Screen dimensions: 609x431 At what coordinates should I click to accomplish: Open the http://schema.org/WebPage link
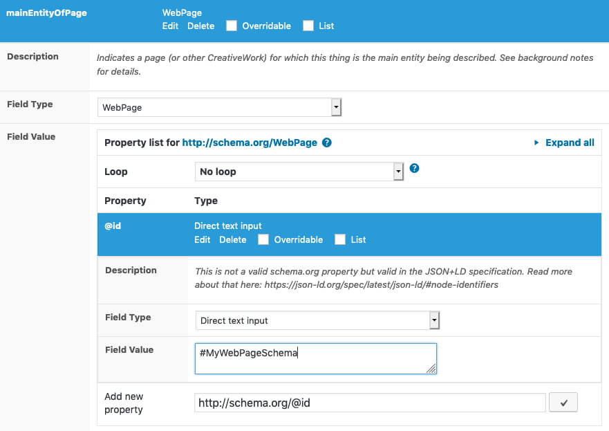tap(250, 143)
